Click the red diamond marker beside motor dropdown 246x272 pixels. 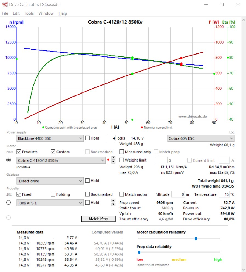click(x=108, y=160)
